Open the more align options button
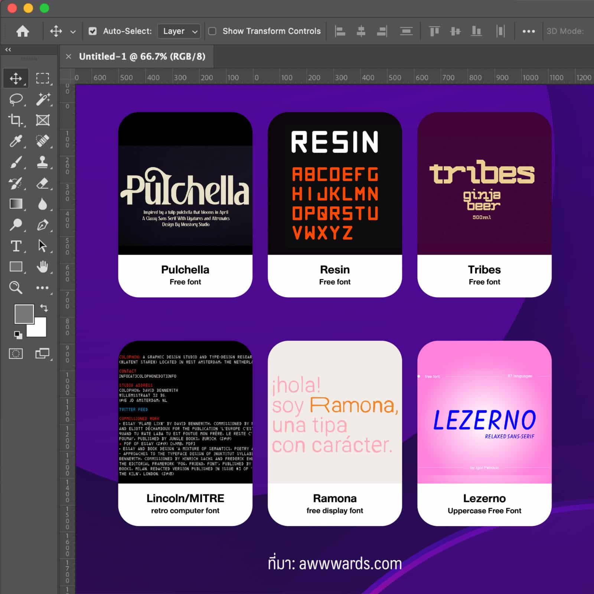 (x=528, y=31)
